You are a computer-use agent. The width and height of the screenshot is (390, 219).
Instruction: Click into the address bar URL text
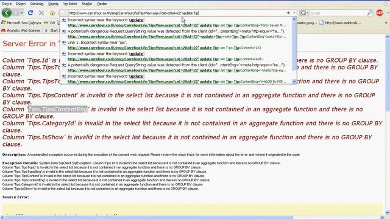(x=133, y=13)
